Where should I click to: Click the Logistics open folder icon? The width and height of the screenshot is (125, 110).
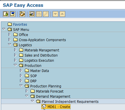click(15, 45)
